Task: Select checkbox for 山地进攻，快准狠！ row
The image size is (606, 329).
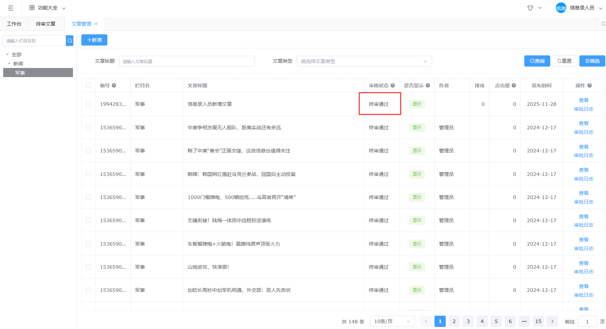Action: click(88, 267)
